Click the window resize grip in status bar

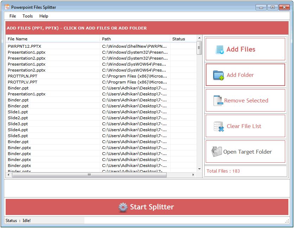[x=287, y=221]
